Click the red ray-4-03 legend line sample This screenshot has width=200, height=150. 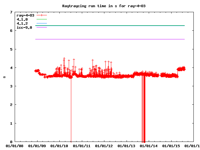pos(42,15)
